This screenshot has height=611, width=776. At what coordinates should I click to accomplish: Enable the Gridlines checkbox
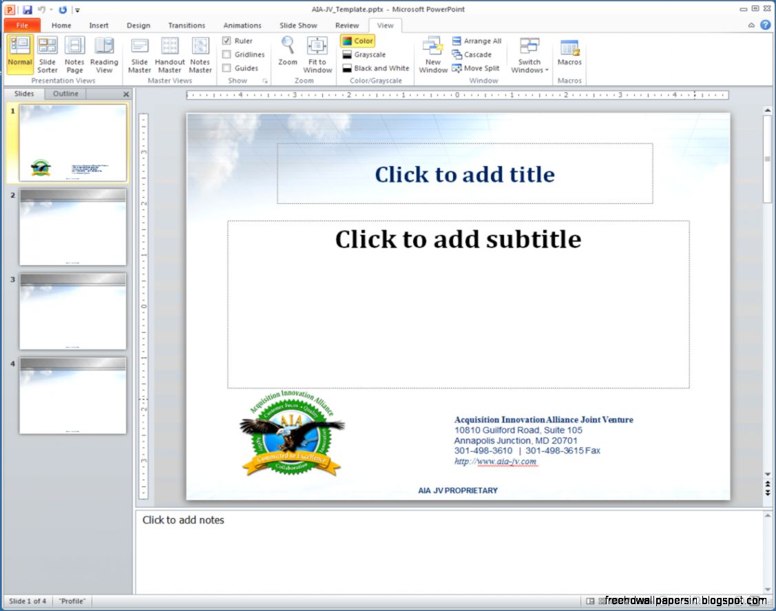[x=227, y=54]
